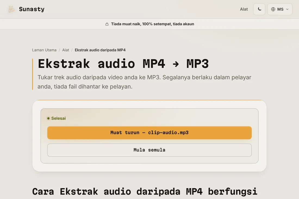Image resolution: width=299 pixels, height=199 pixels.
Task: Select the privacy banner text 'Tiada muat naik'
Action: [126, 24]
